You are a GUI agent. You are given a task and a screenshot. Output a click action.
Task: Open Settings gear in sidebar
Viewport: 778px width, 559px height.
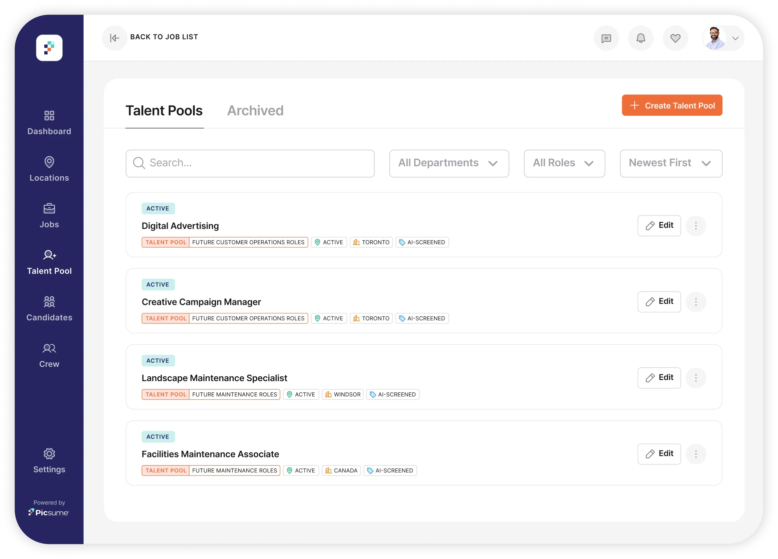click(49, 461)
